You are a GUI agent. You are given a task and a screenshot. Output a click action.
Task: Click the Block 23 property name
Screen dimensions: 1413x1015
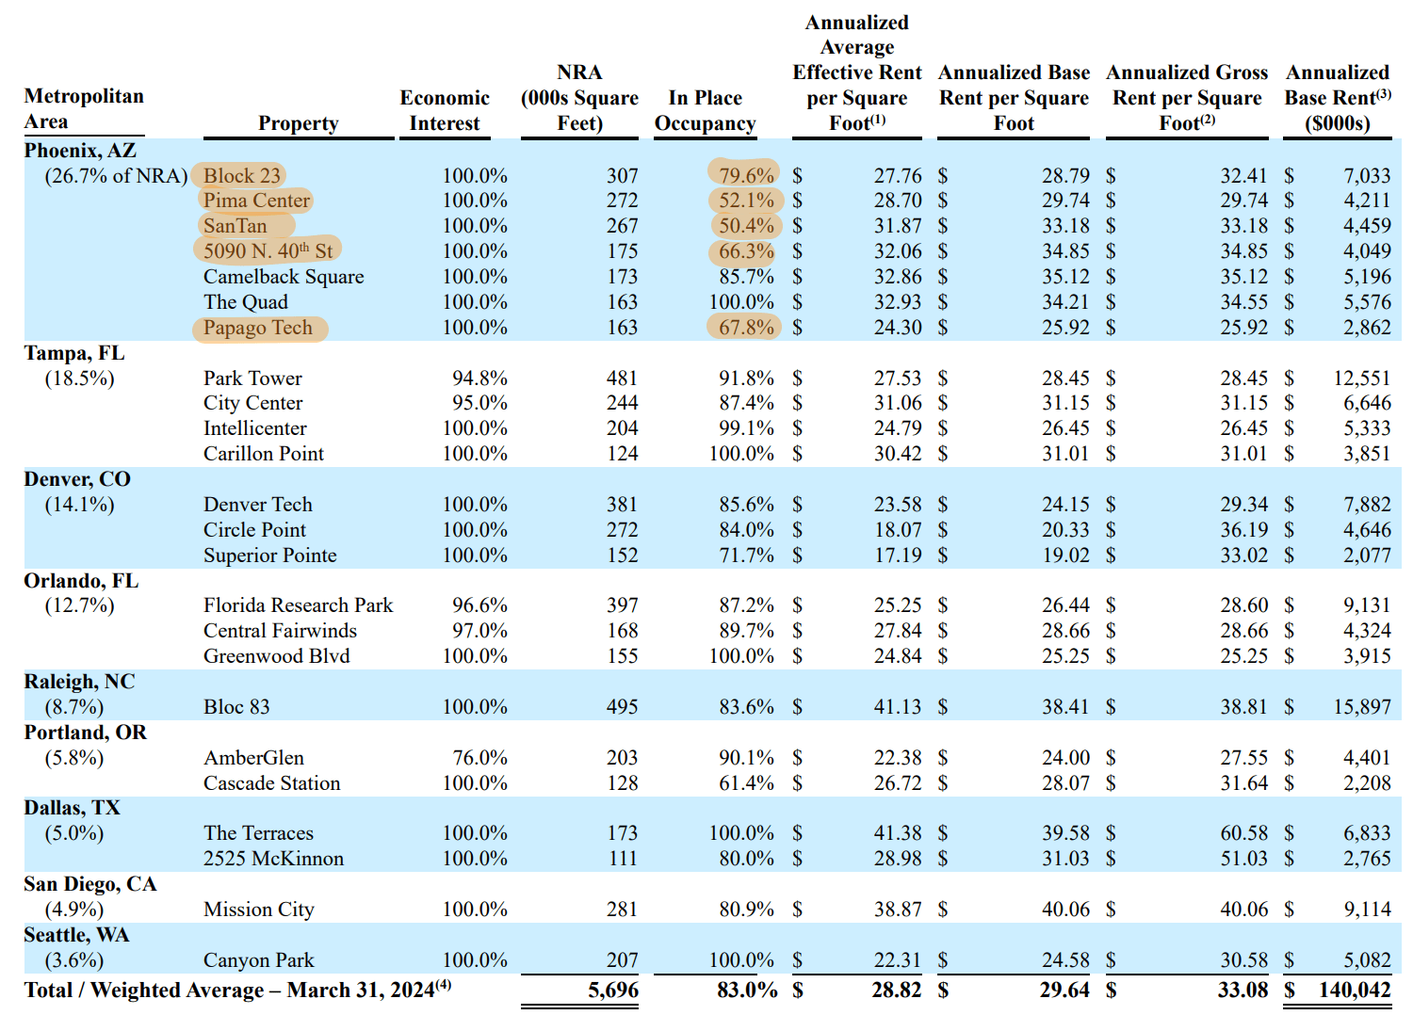point(242,175)
